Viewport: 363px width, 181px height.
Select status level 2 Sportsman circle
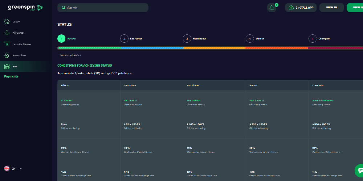click(124, 38)
